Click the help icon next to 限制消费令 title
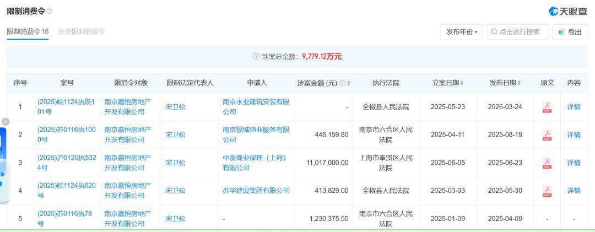 [50, 11]
